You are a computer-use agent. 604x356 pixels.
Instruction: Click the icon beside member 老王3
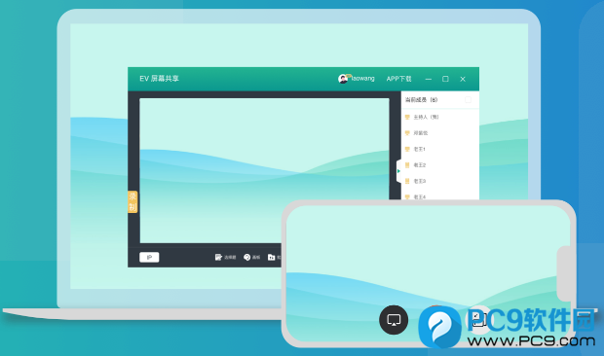click(407, 181)
